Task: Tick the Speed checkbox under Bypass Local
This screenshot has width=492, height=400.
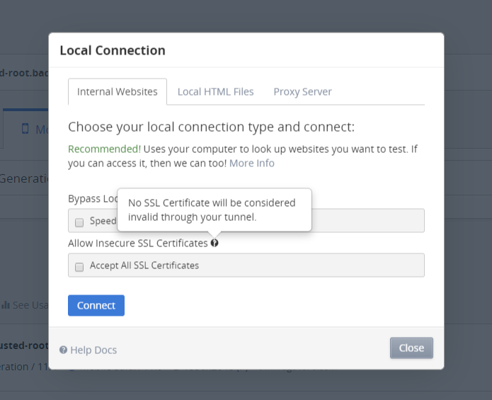Action: click(x=79, y=222)
